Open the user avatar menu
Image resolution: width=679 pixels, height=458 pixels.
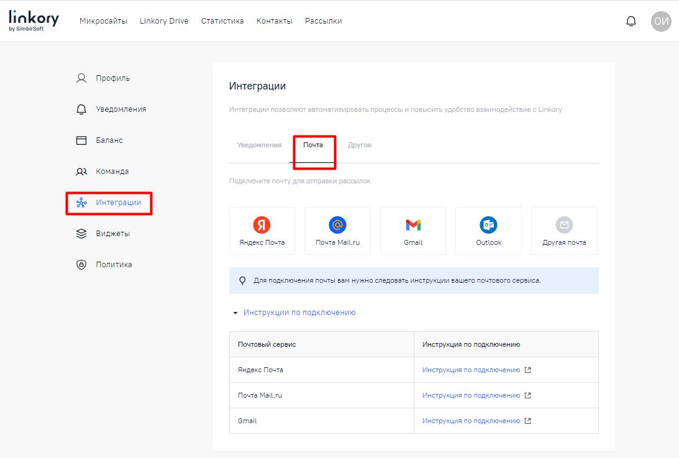pos(661,21)
